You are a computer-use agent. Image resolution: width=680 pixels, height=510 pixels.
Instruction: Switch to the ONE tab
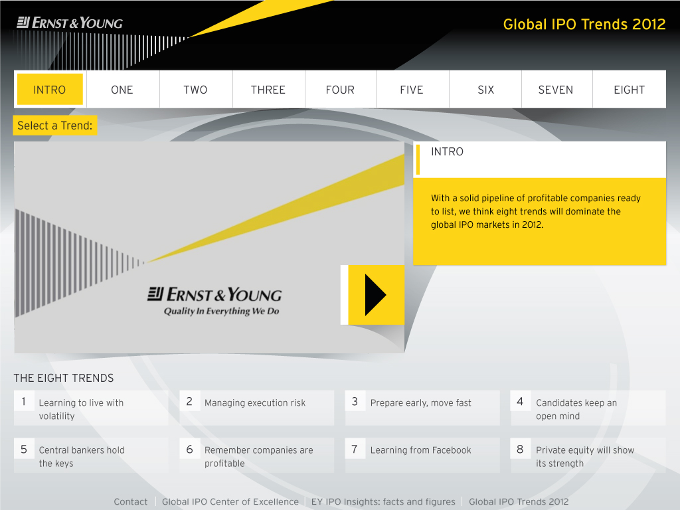tap(122, 90)
